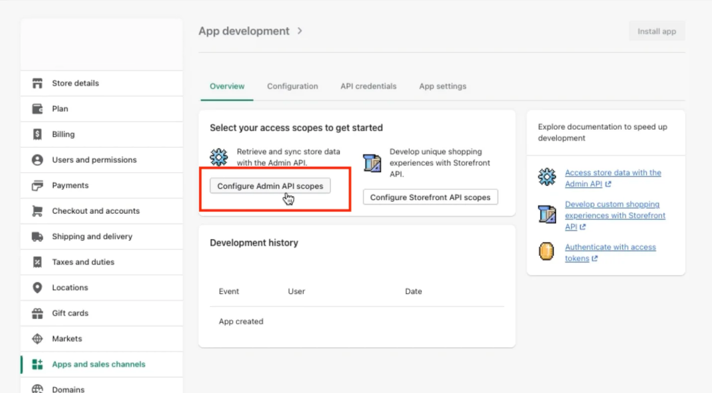Open Payments settings
This screenshot has width=712, height=393.
pyautogui.click(x=101, y=185)
